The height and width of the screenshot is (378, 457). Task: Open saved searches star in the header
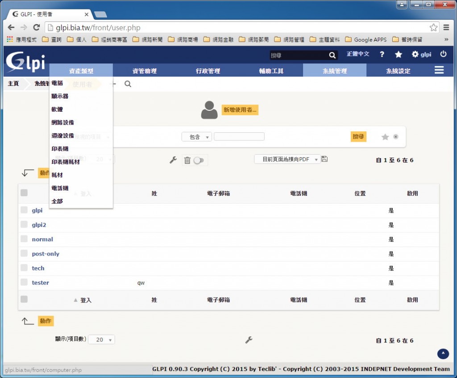399,55
